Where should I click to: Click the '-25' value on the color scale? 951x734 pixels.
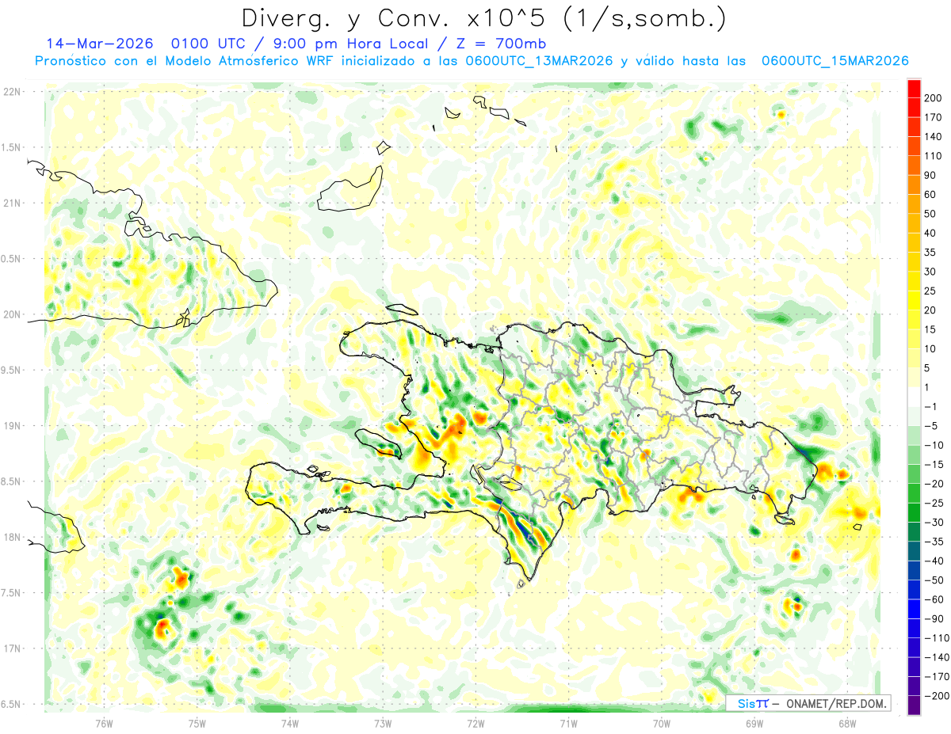click(934, 504)
